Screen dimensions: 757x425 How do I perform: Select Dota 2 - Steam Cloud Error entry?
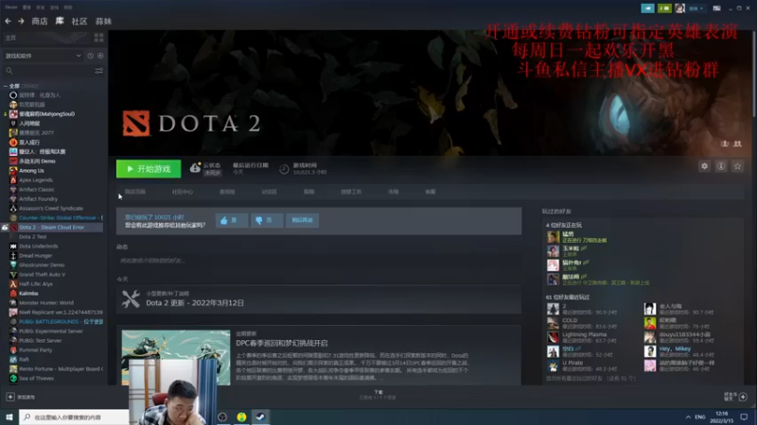(x=52, y=228)
